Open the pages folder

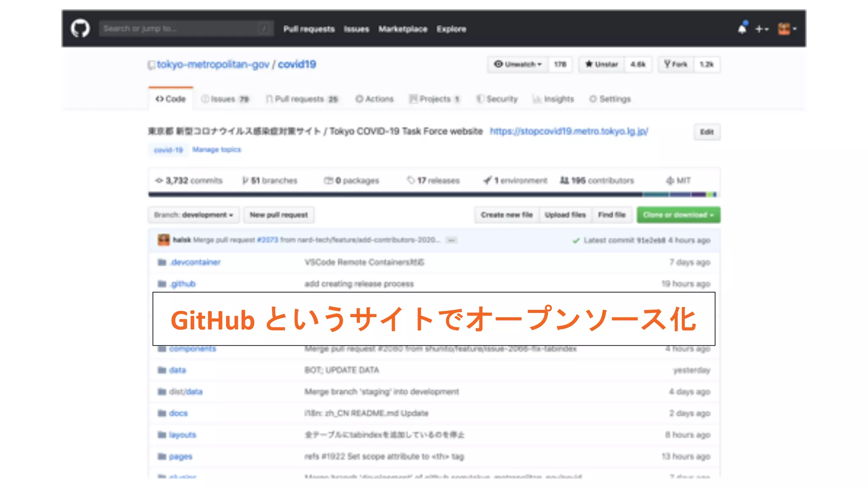181,457
